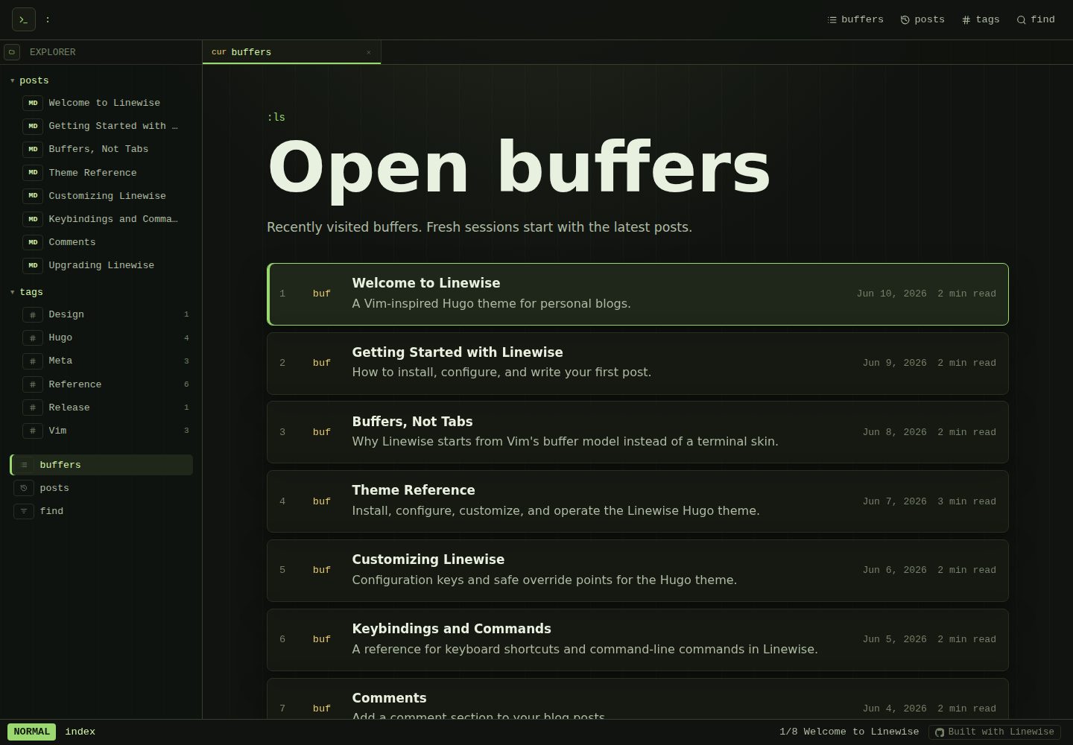Click the list icon beside sidebar buffers

(x=24, y=465)
